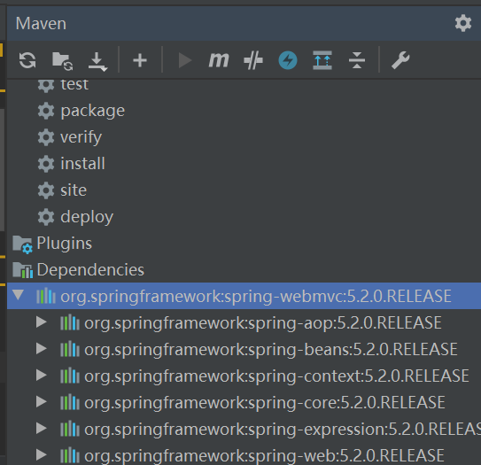Image resolution: width=481 pixels, height=465 pixels.
Task: Execute Maven goal via m icon
Action: tap(219, 60)
